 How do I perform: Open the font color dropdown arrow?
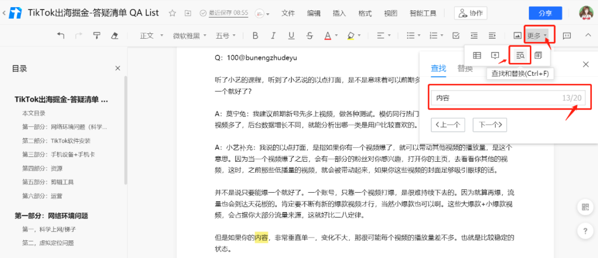click(x=337, y=35)
